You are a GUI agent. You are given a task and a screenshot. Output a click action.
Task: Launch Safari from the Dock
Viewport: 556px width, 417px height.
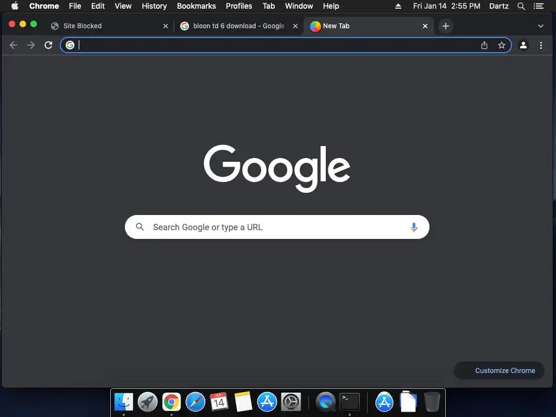tap(195, 402)
